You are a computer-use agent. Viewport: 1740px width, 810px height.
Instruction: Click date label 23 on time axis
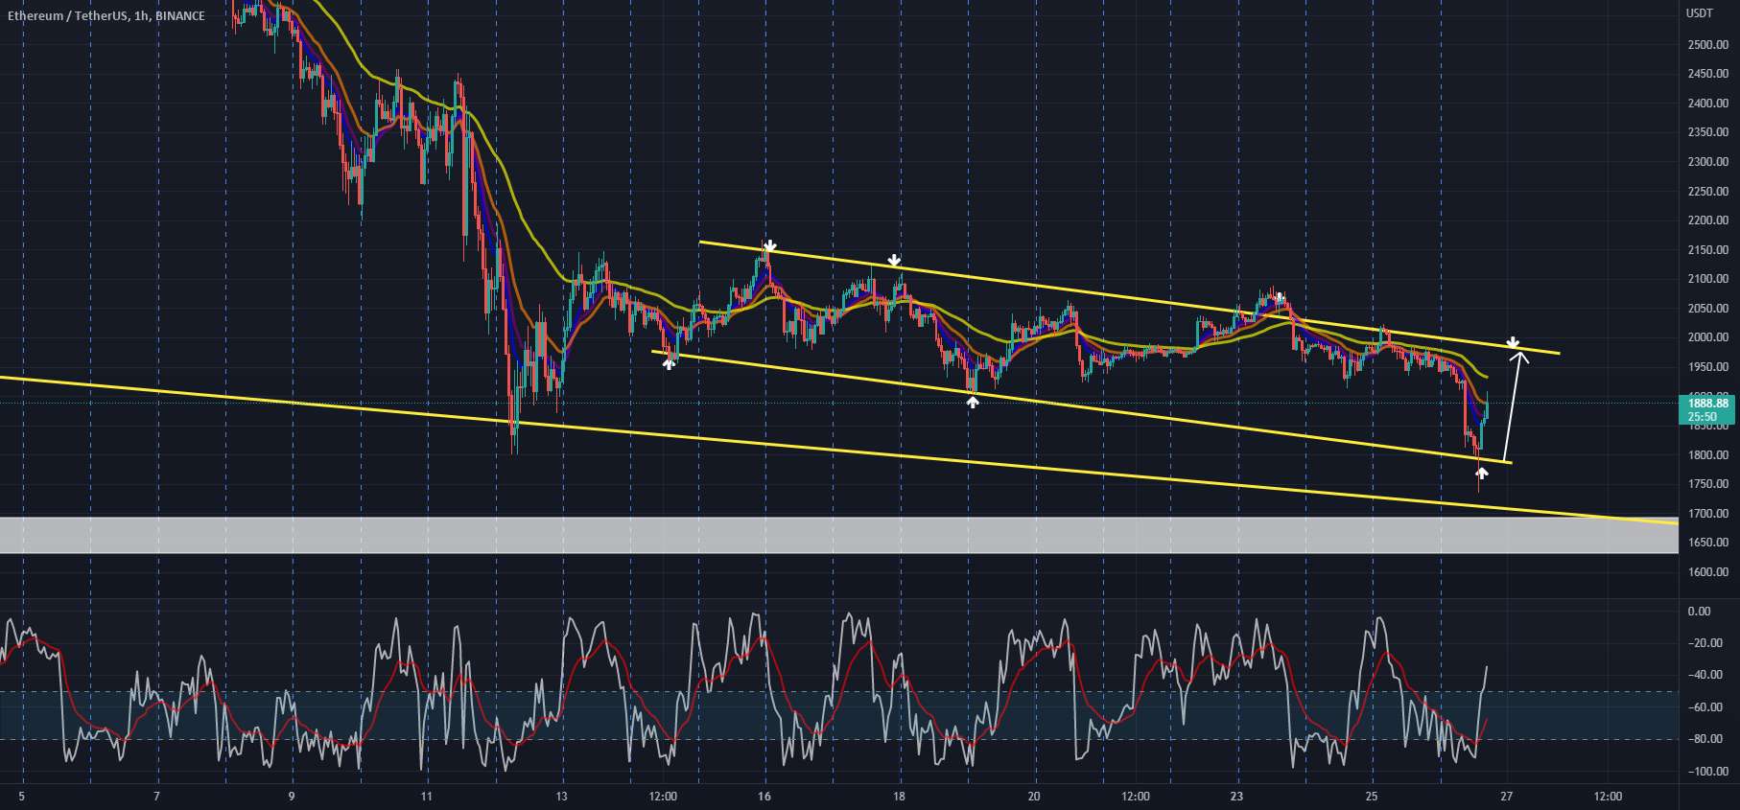[1236, 797]
